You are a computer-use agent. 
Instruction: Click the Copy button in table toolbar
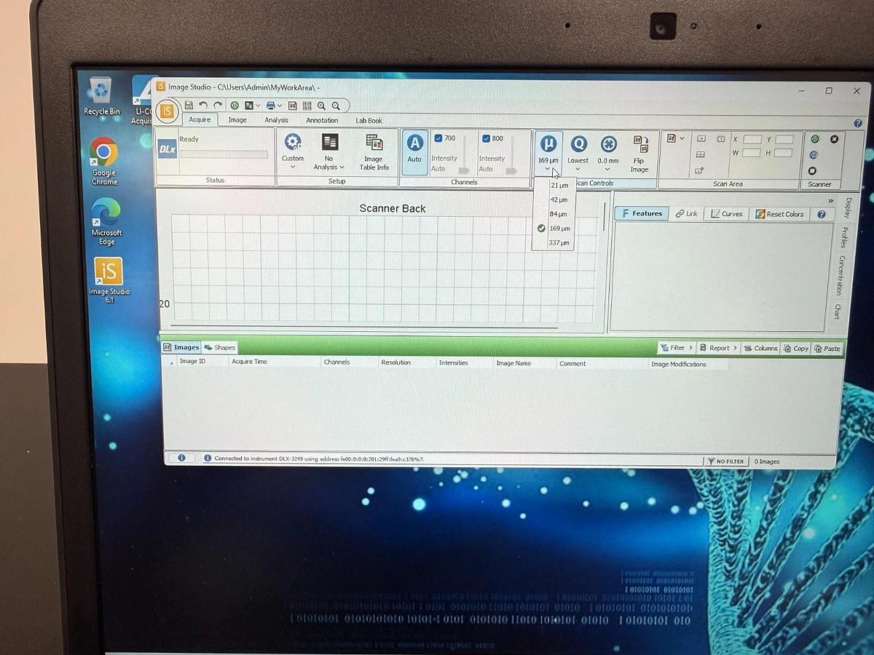click(796, 349)
